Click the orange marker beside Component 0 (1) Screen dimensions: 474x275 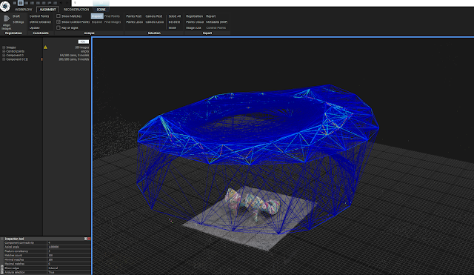[x=41, y=59]
